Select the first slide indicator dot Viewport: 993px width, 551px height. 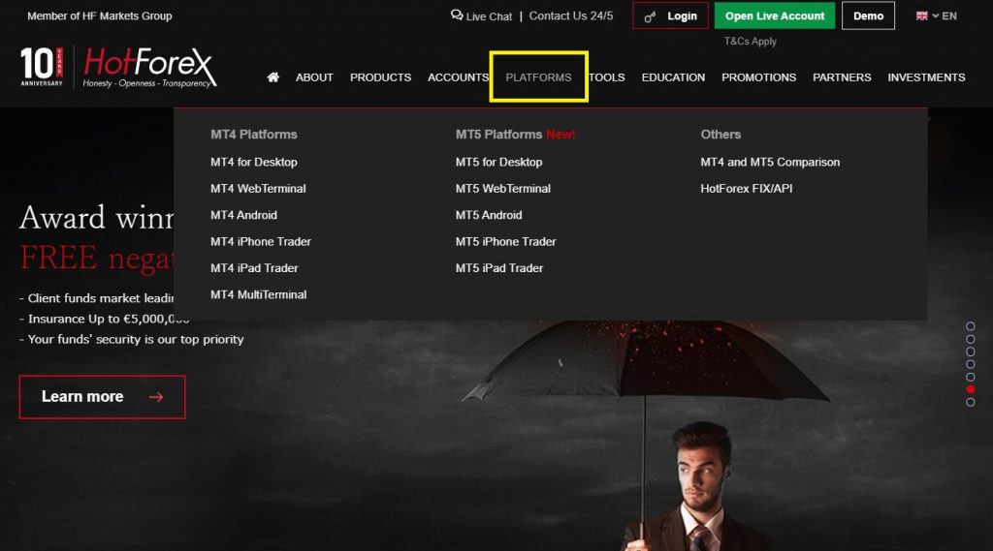pyautogui.click(x=970, y=326)
